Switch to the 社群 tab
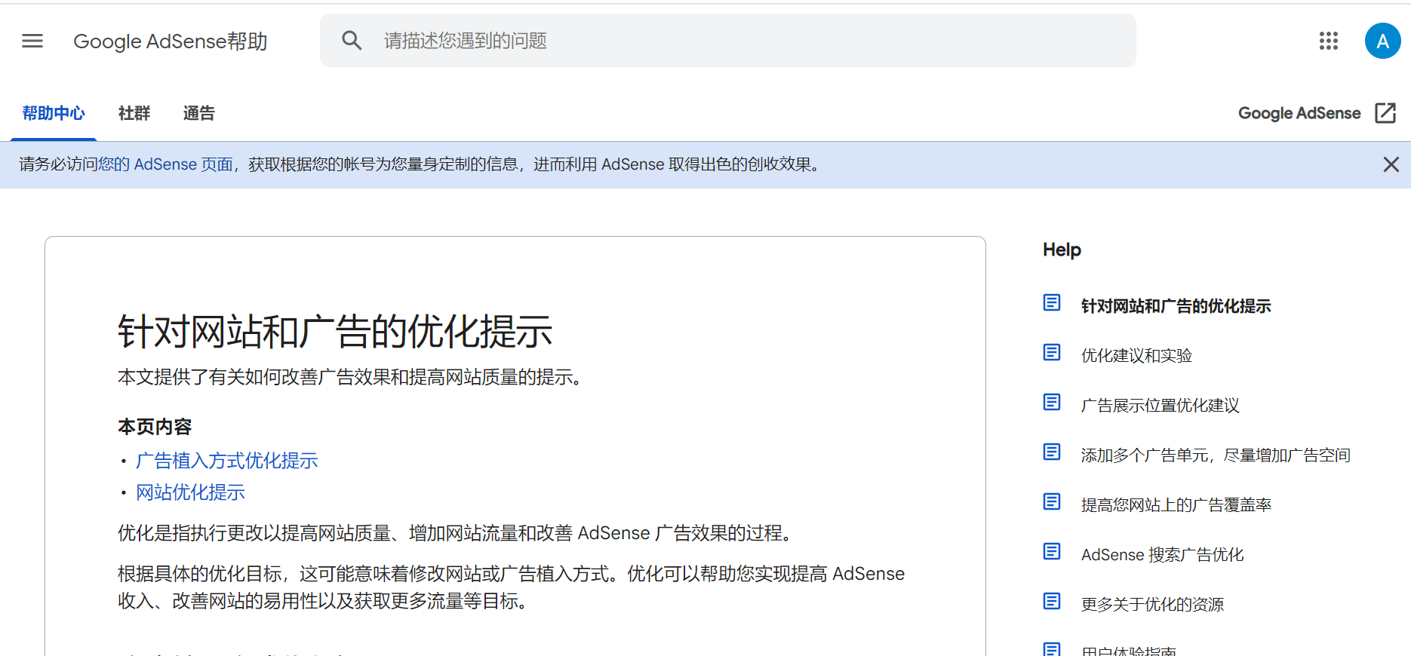The width and height of the screenshot is (1411, 656). [134, 113]
